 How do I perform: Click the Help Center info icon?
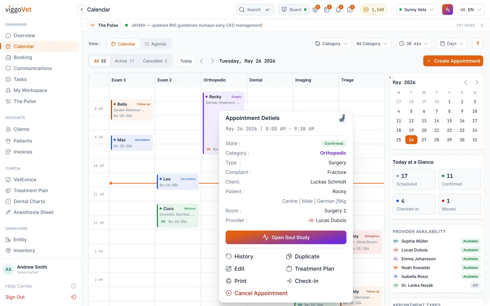tap(73, 286)
